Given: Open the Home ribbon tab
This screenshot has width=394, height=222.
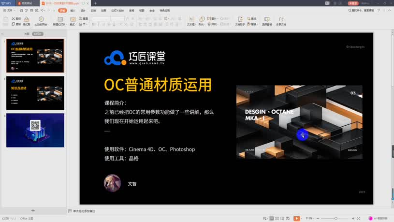Looking at the screenshot, I should click(62, 11).
